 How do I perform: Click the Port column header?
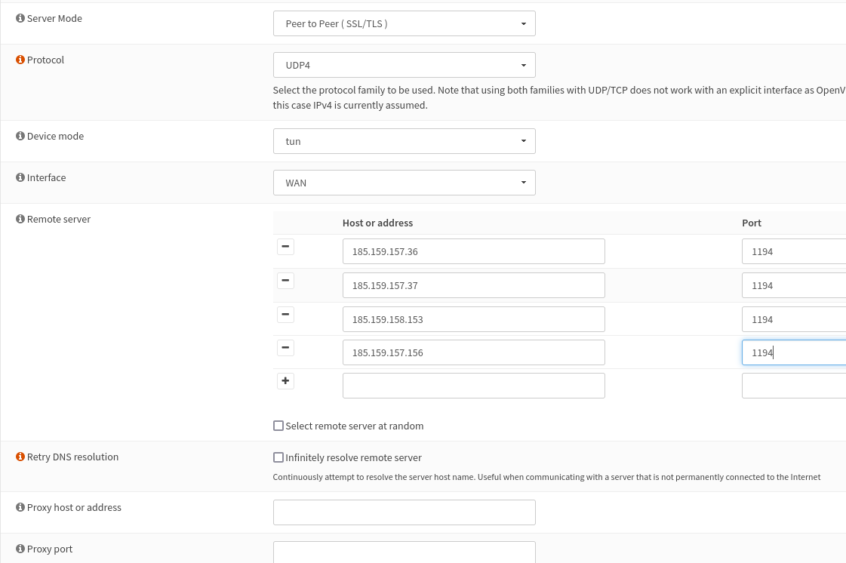(x=752, y=223)
